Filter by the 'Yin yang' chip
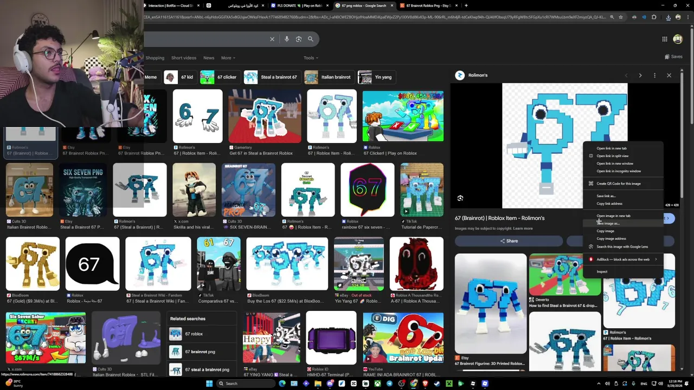The width and height of the screenshot is (694, 390). 376,77
